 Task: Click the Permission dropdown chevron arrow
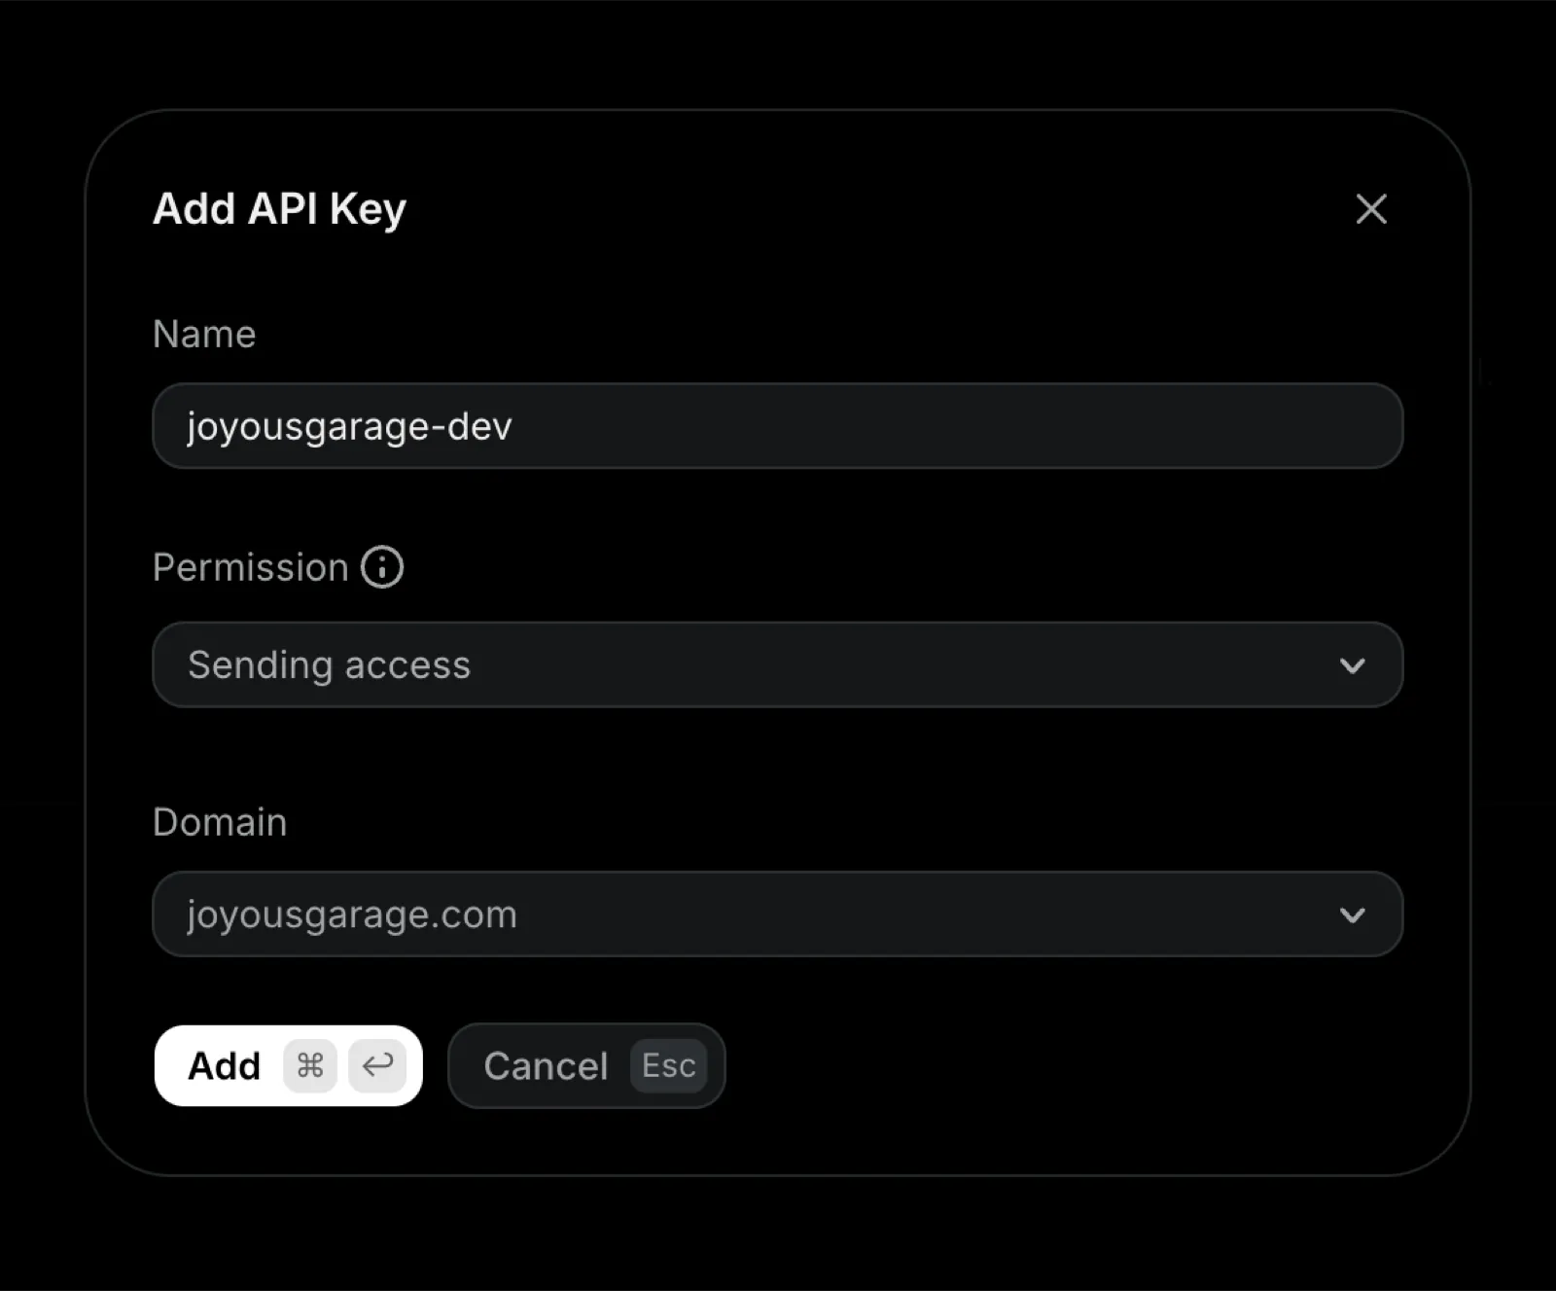1352,665
